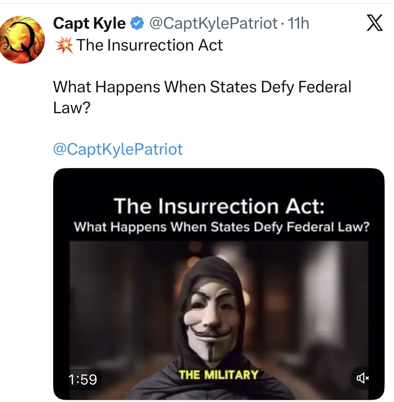Click post text "What Happens When States Defy Federal"

(x=202, y=87)
